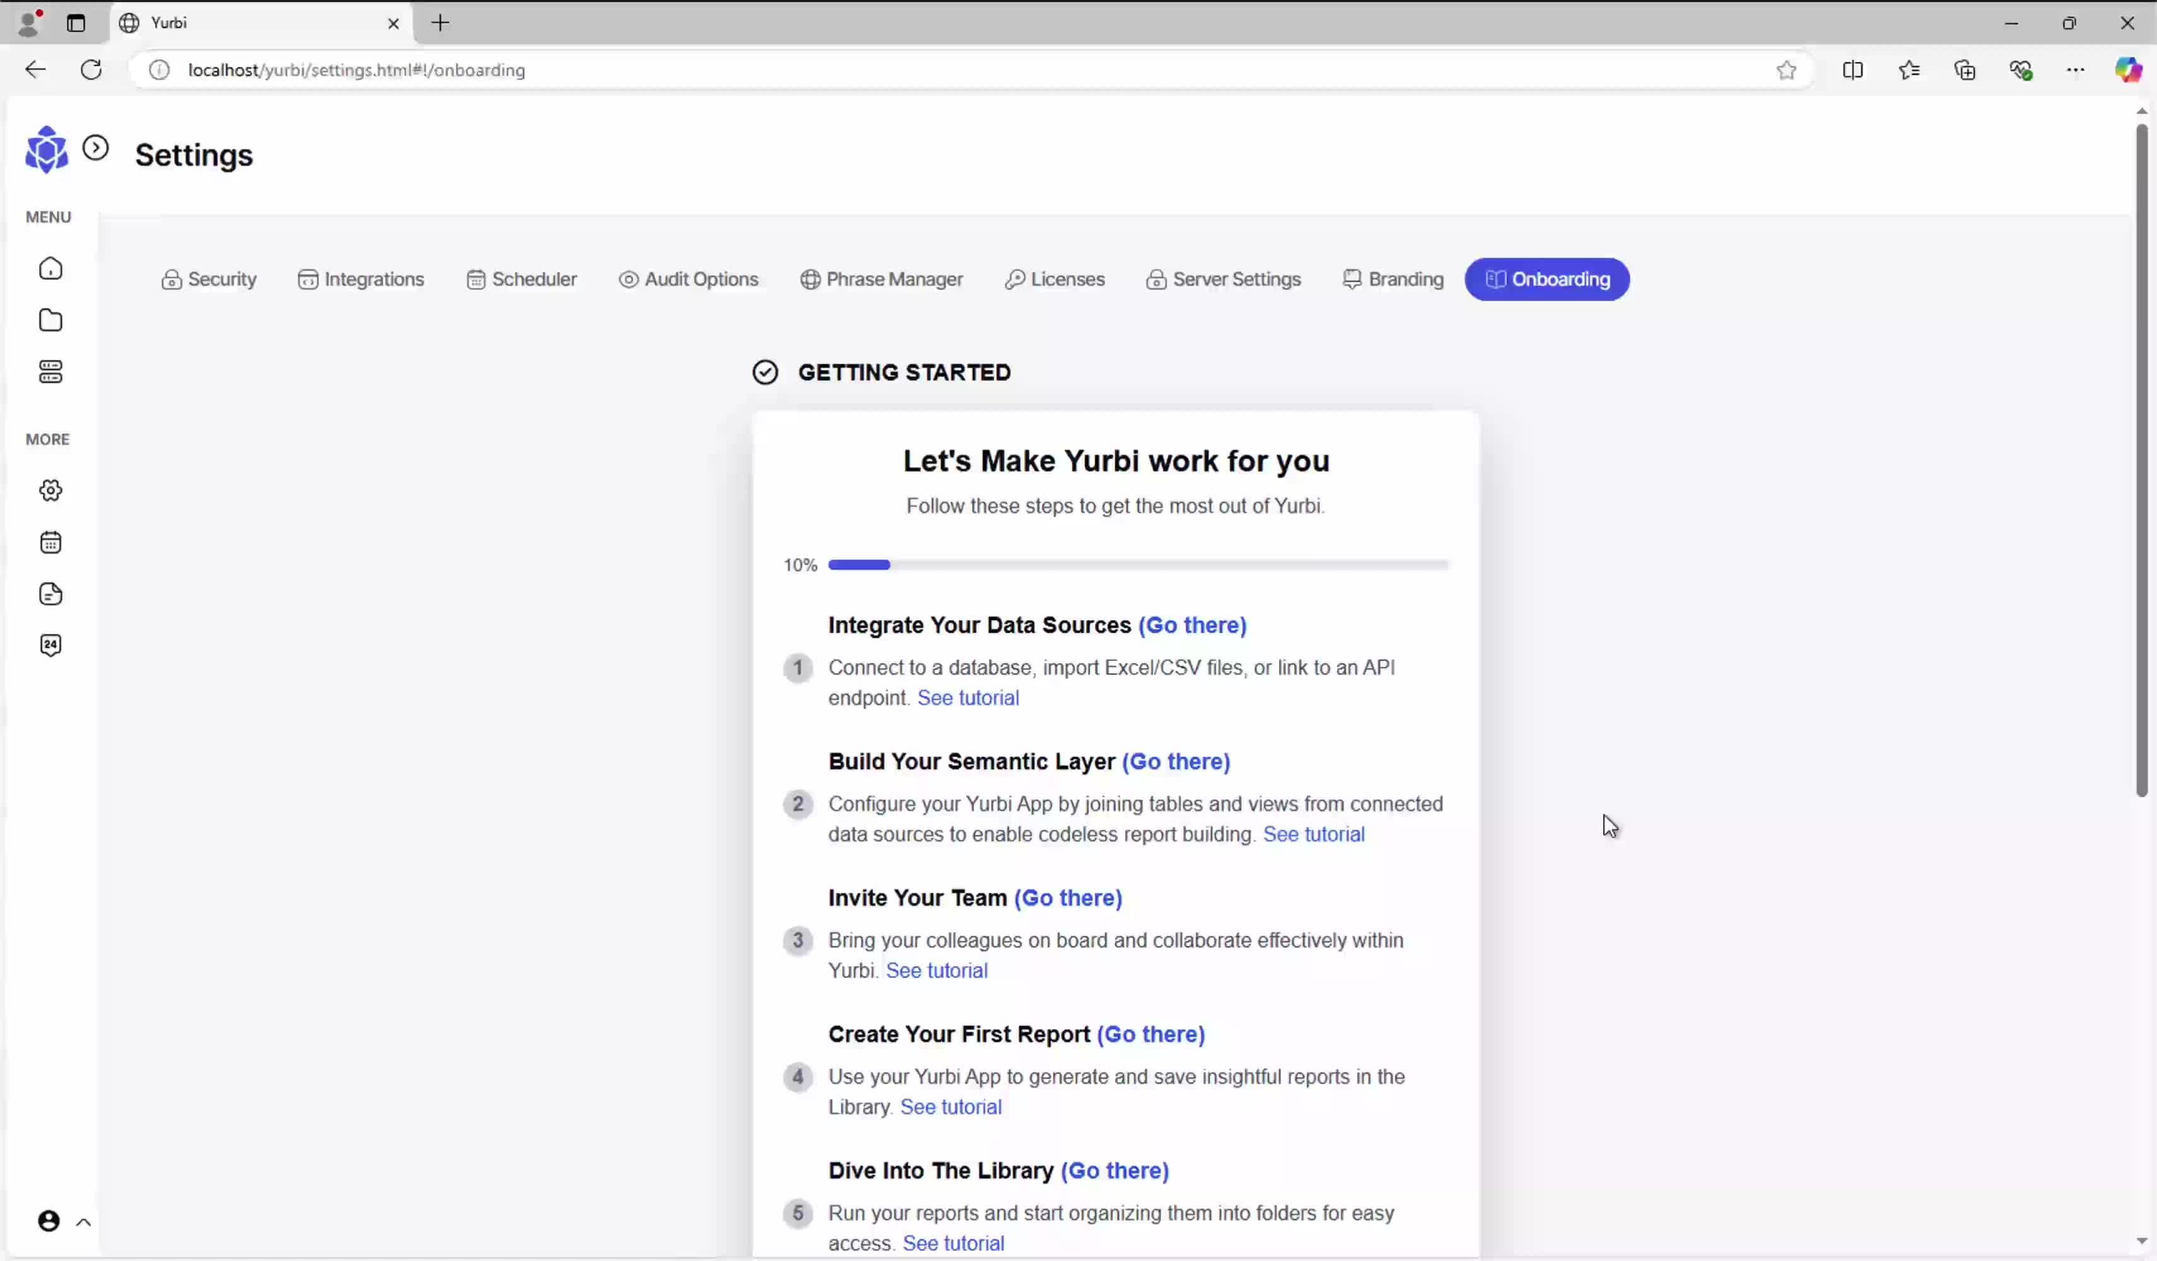Open See tutorial for first report step
The width and height of the screenshot is (2157, 1261).
(951, 1107)
